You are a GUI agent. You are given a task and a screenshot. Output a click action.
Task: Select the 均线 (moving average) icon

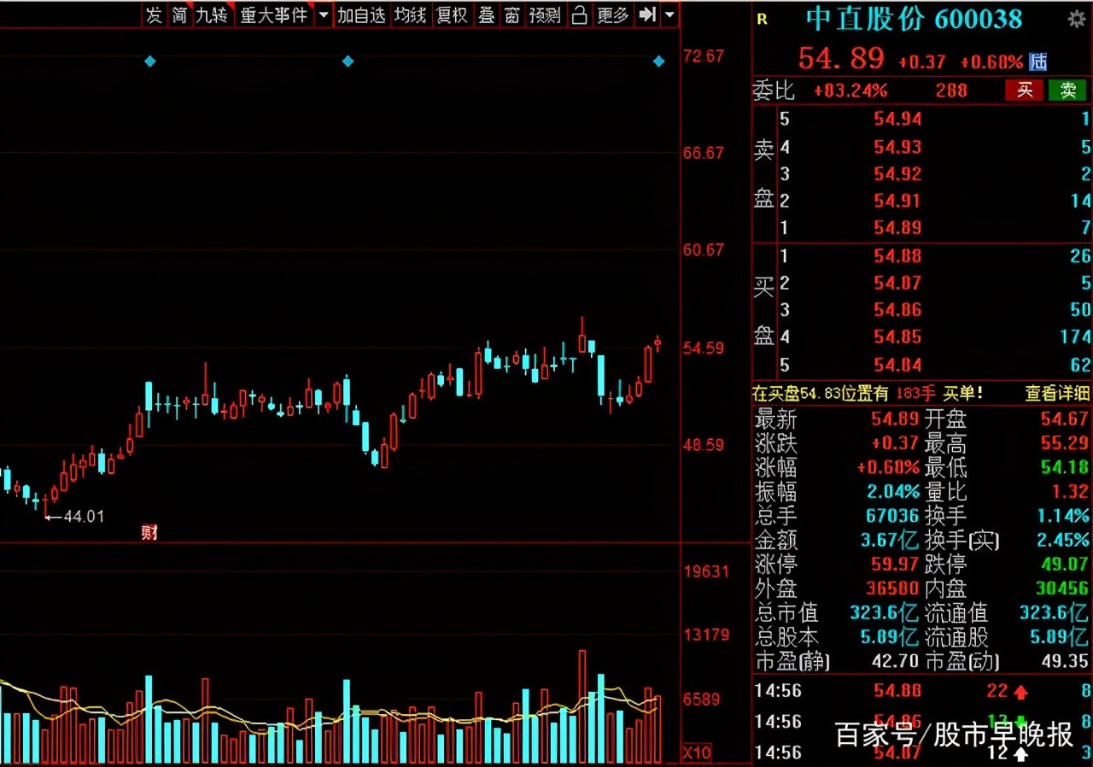tap(411, 15)
